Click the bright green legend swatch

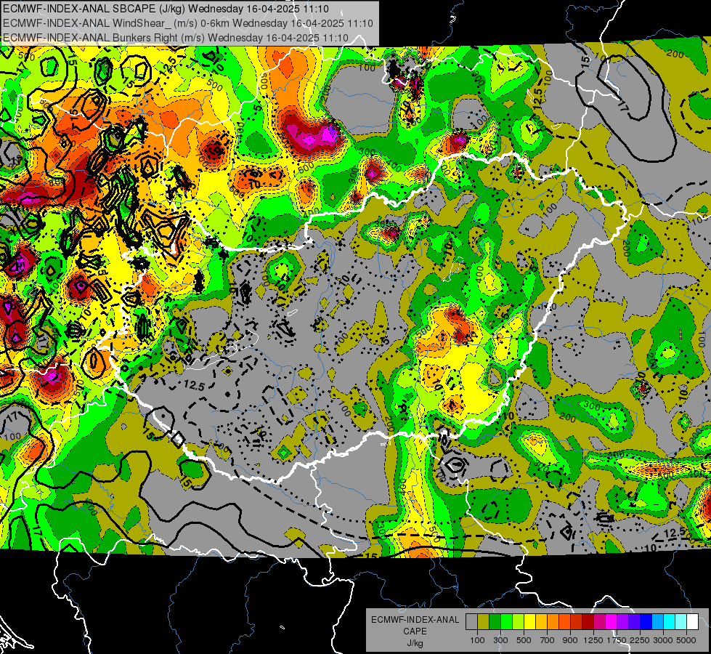coord(506,621)
